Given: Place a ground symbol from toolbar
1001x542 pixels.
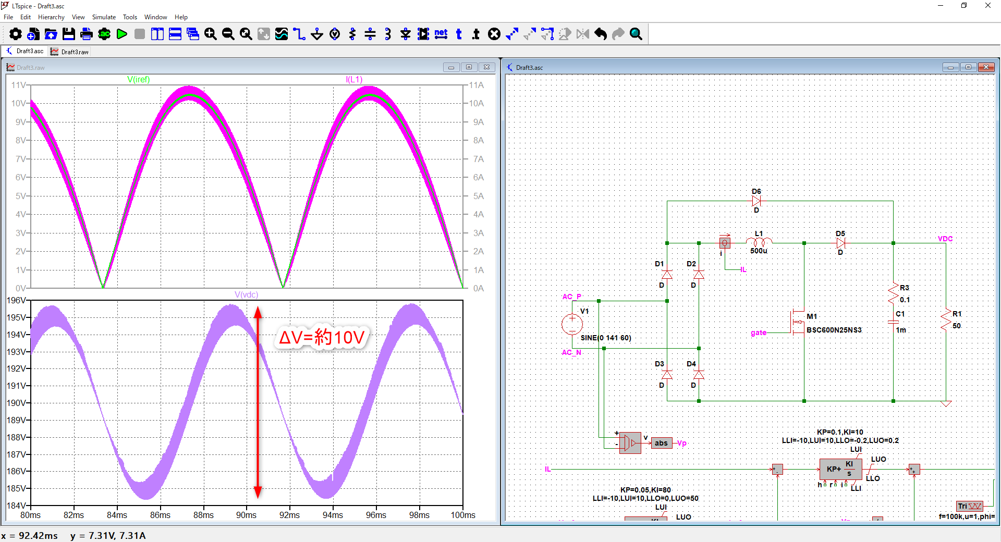Looking at the screenshot, I should (317, 34).
